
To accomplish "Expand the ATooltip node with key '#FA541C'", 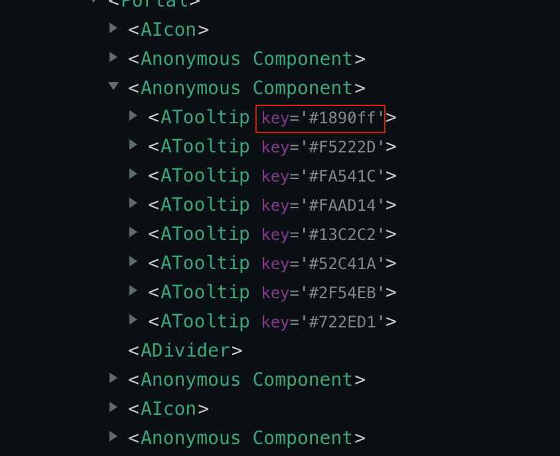I will click(x=133, y=176).
